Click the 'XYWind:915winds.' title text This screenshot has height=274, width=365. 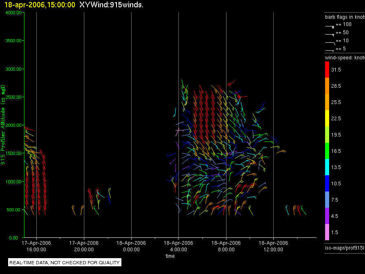point(111,4)
